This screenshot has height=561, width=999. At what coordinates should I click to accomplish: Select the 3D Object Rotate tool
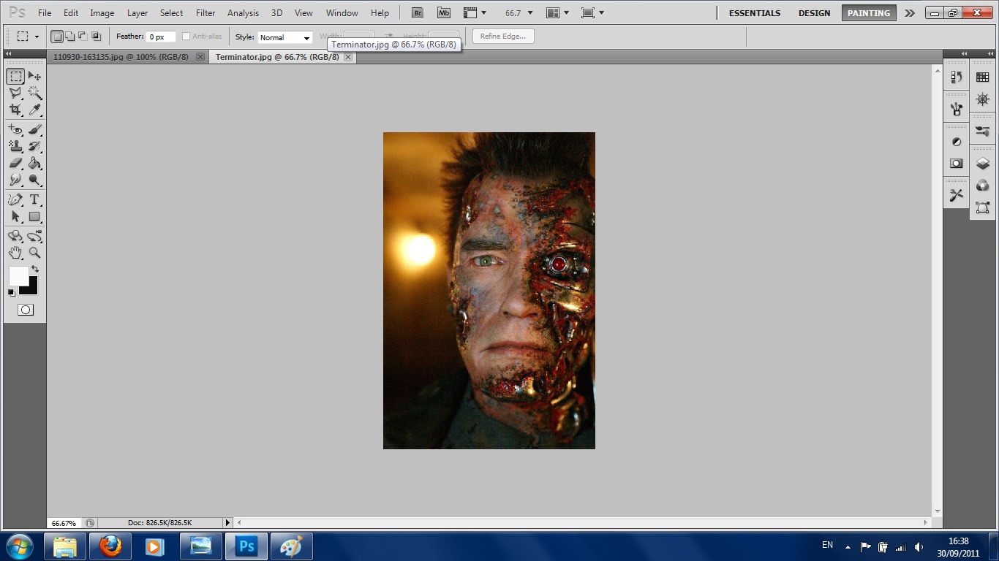15,237
